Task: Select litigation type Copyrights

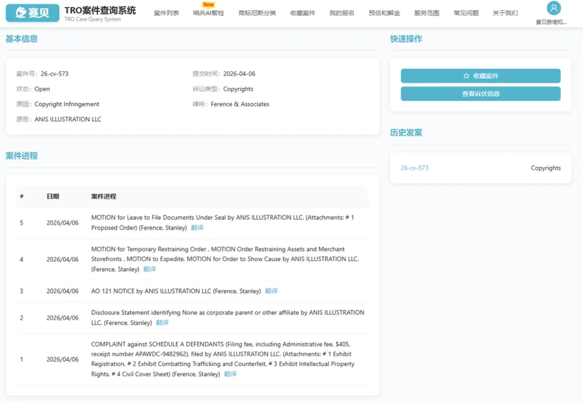Action: (238, 89)
